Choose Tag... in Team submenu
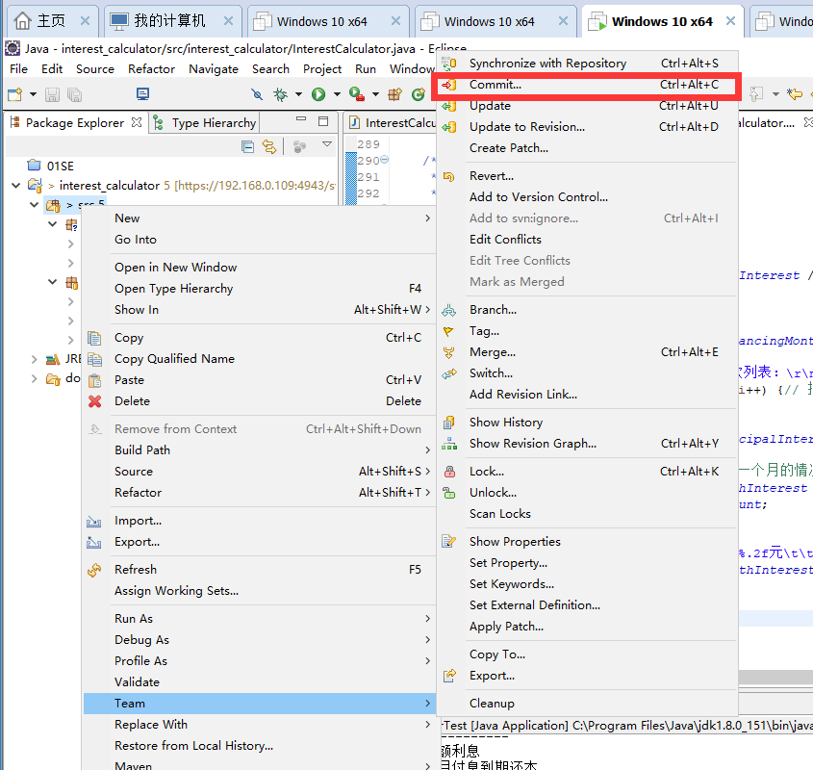 (586, 331)
